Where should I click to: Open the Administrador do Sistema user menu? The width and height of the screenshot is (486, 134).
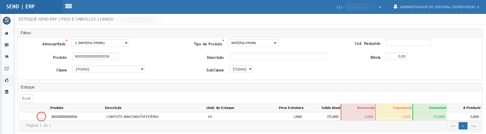tap(436, 7)
